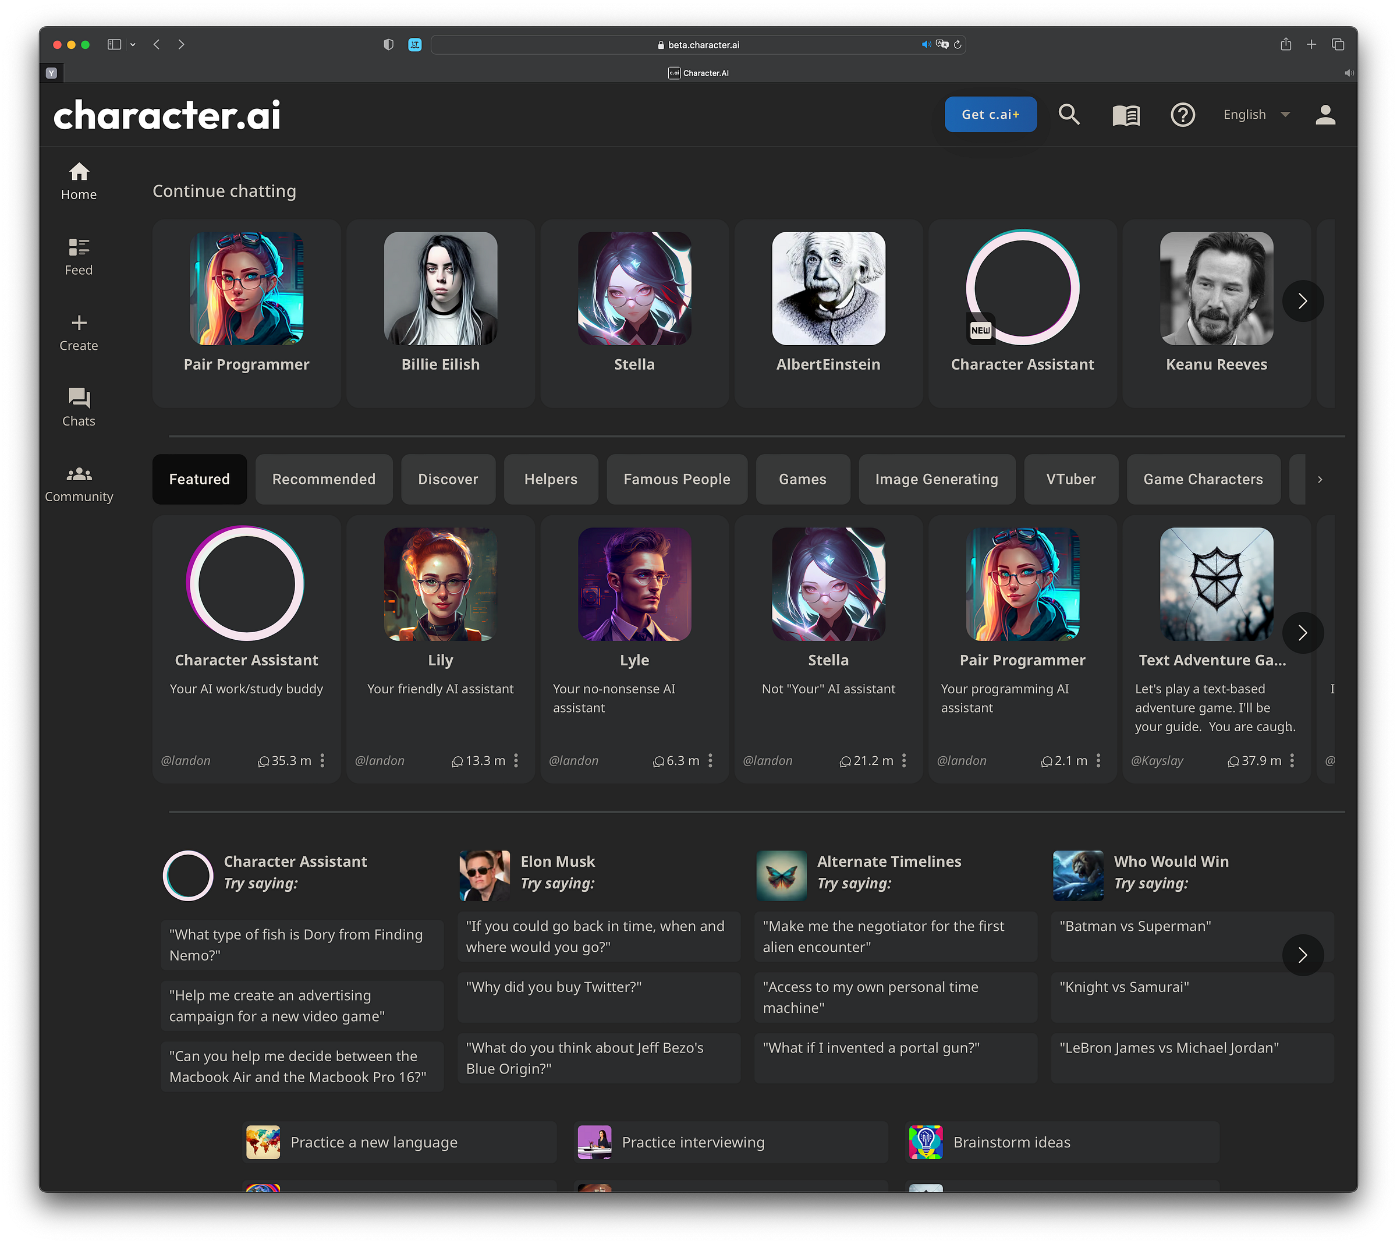Open options menu for the Lily card

(516, 760)
